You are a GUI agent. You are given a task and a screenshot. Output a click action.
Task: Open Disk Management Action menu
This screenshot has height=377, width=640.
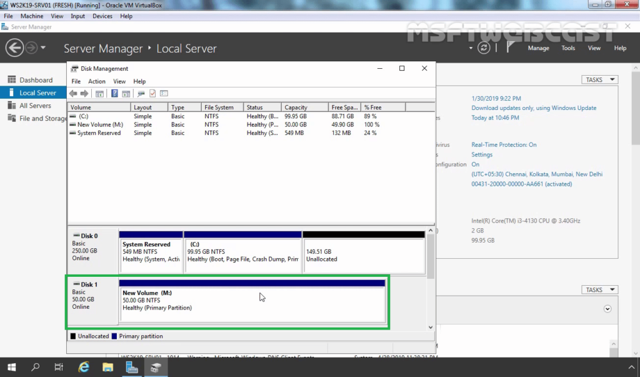97,81
